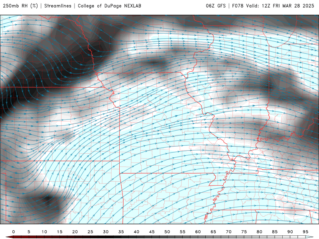This screenshot has width=319, height=239.
Task: Click the colorbar label "80"
Action: [259, 232]
